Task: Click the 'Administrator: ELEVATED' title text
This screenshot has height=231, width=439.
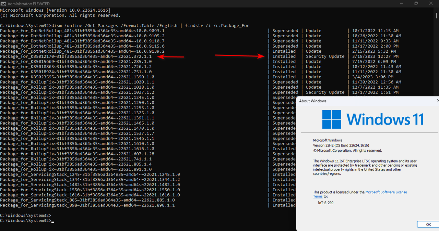Action: click(28, 3)
